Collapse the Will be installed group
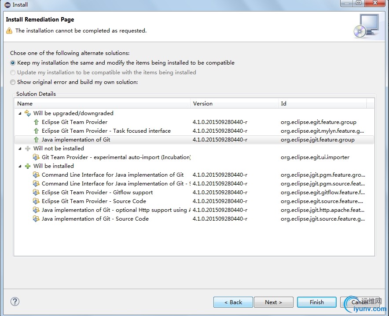 tap(20, 166)
